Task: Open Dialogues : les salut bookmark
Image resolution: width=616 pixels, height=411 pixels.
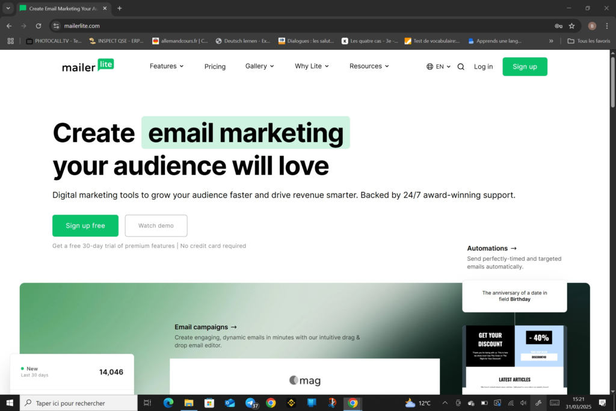Action: [x=306, y=41]
